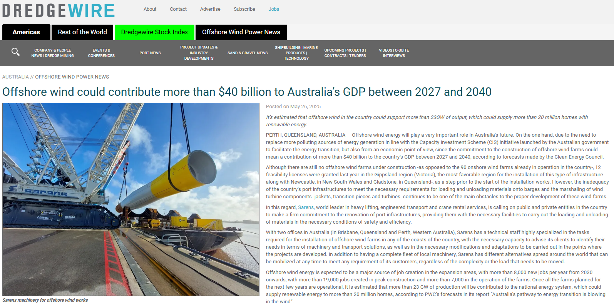The width and height of the screenshot is (614, 306).
Task: Go to the Contact page
Action: 178,9
